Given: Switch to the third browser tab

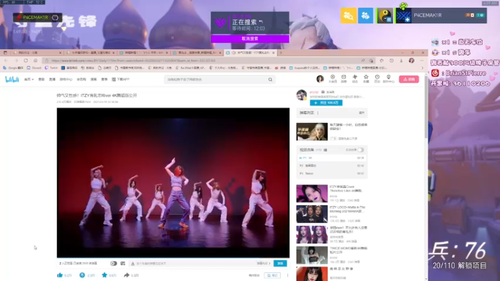Looking at the screenshot, I should pyautogui.click(x=144, y=52).
